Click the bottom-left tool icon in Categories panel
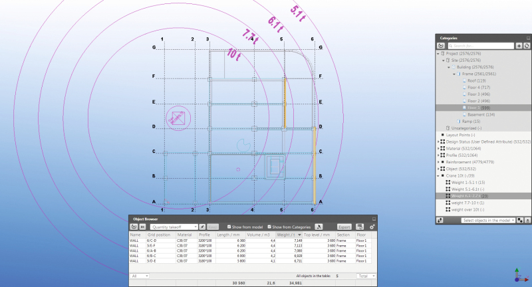Screen dimensions: 532x287 click(440, 221)
